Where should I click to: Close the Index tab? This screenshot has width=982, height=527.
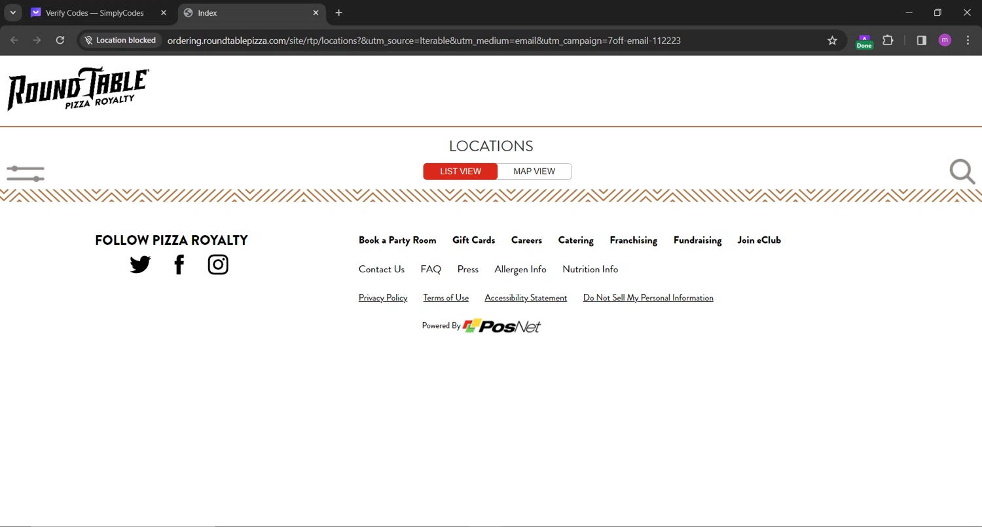(316, 13)
